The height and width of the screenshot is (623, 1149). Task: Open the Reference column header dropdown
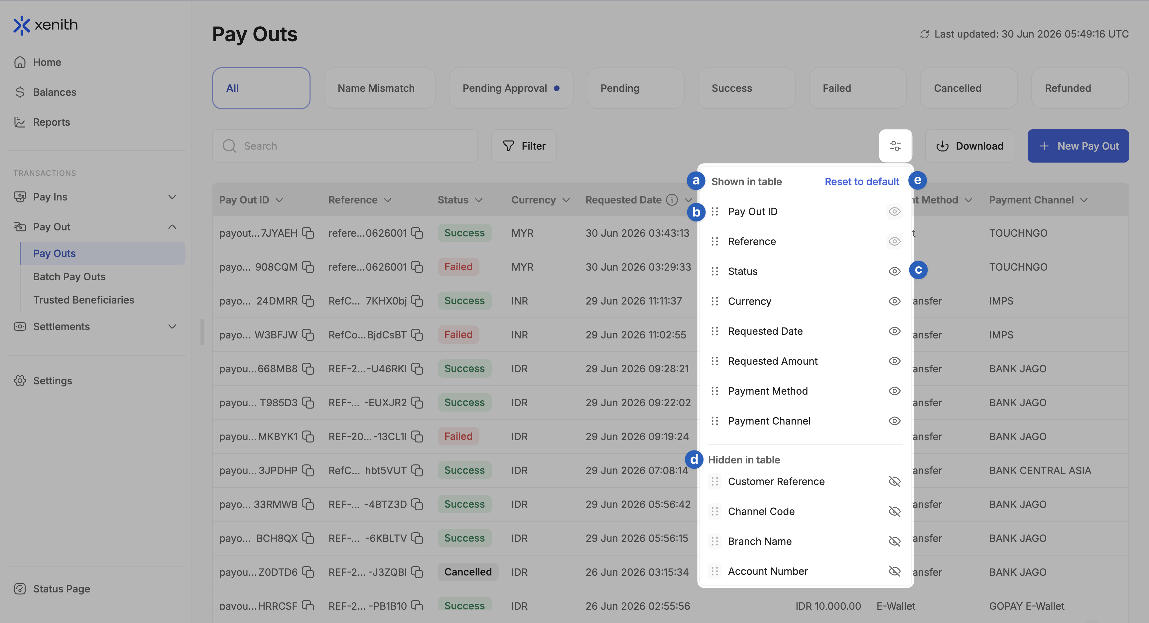point(388,200)
